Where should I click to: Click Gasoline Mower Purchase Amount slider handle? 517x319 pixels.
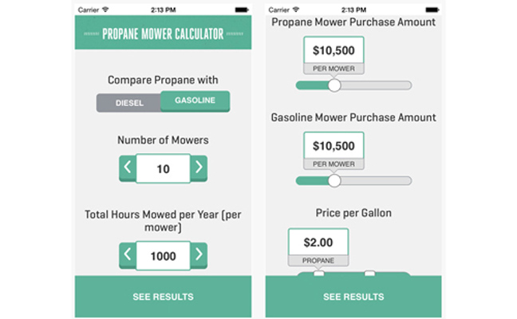(x=334, y=181)
